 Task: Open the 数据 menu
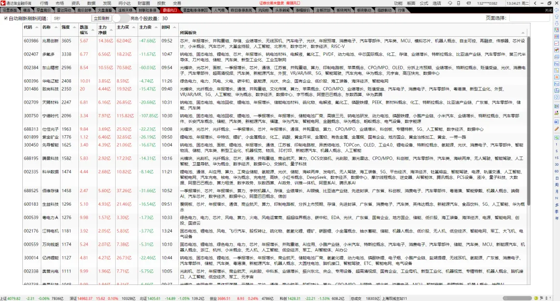[91, 3]
